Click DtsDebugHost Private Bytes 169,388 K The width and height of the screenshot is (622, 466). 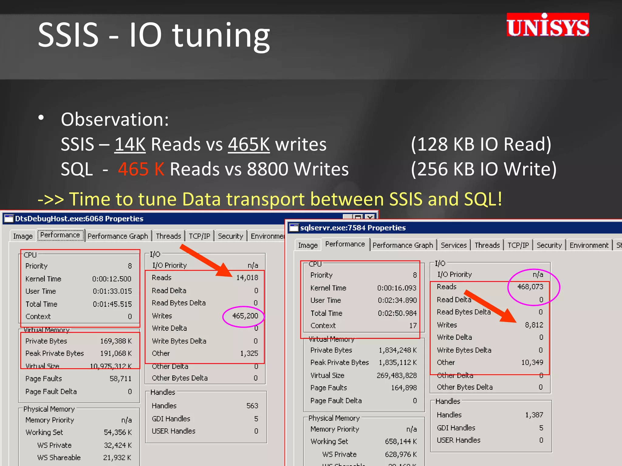click(116, 341)
